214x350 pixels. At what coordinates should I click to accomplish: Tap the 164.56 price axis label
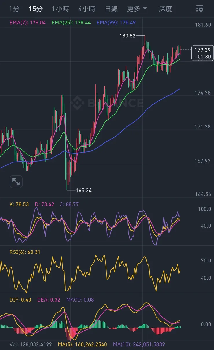tap(203, 194)
